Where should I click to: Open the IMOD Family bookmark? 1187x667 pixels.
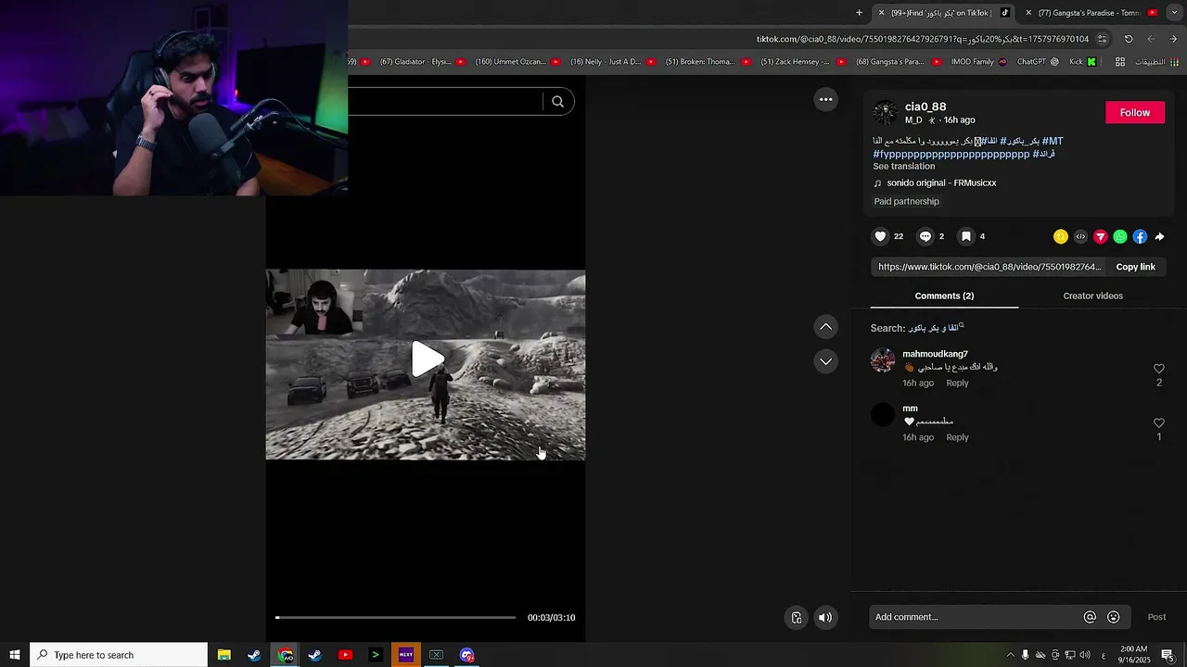coord(978,62)
